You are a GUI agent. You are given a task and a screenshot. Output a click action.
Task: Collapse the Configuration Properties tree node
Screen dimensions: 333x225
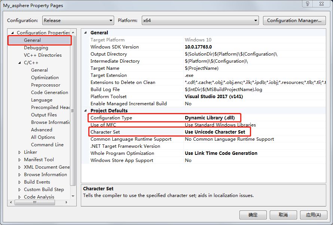13,33
